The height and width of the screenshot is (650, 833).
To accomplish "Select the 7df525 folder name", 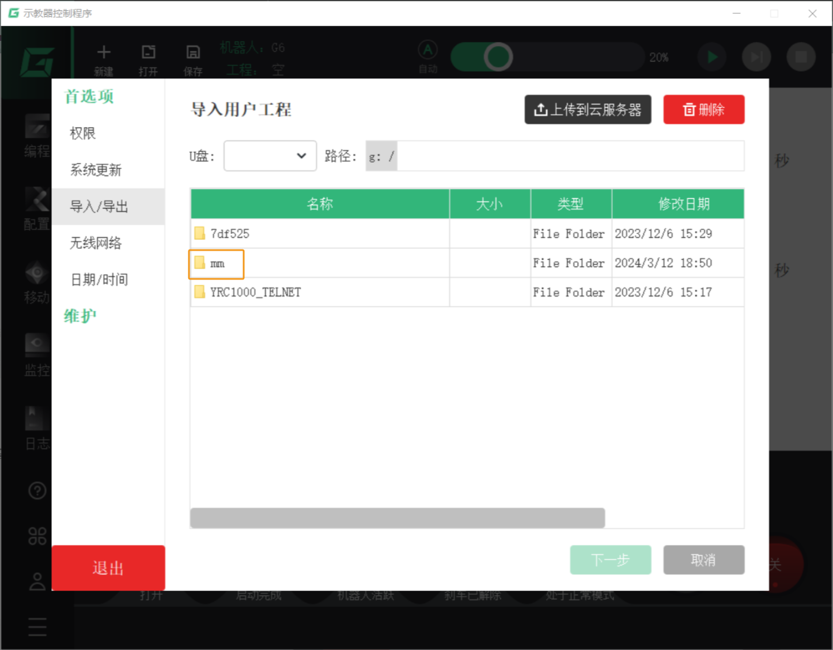I will click(230, 234).
